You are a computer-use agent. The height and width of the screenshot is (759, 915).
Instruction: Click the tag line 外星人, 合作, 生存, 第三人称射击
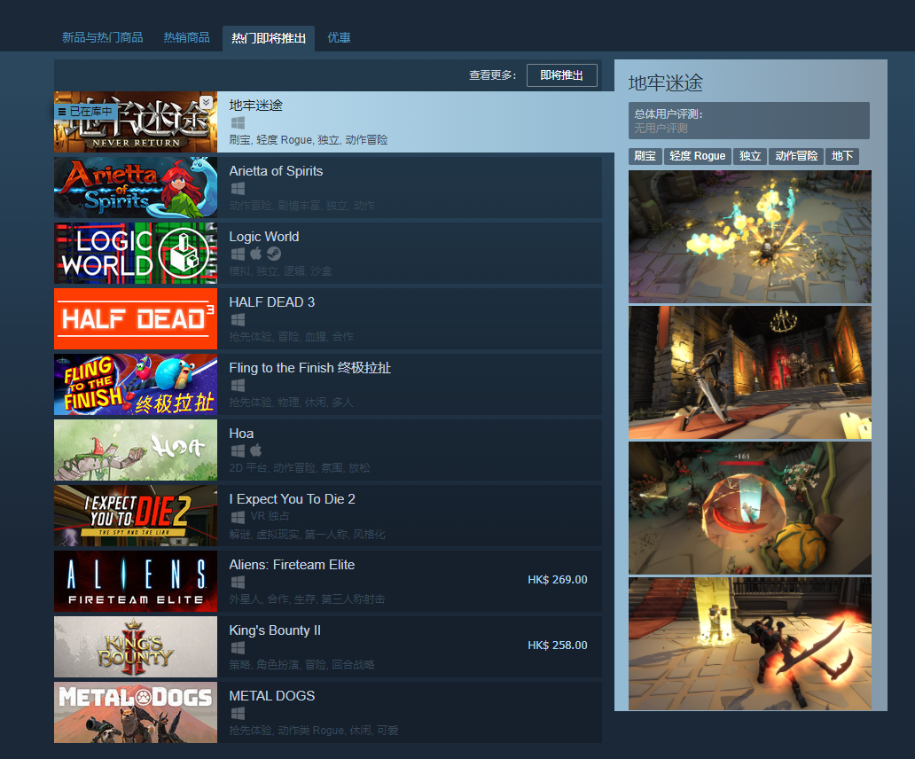pyautogui.click(x=307, y=599)
